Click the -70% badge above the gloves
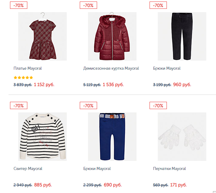The height and width of the screenshot is (193, 216). click(158, 106)
